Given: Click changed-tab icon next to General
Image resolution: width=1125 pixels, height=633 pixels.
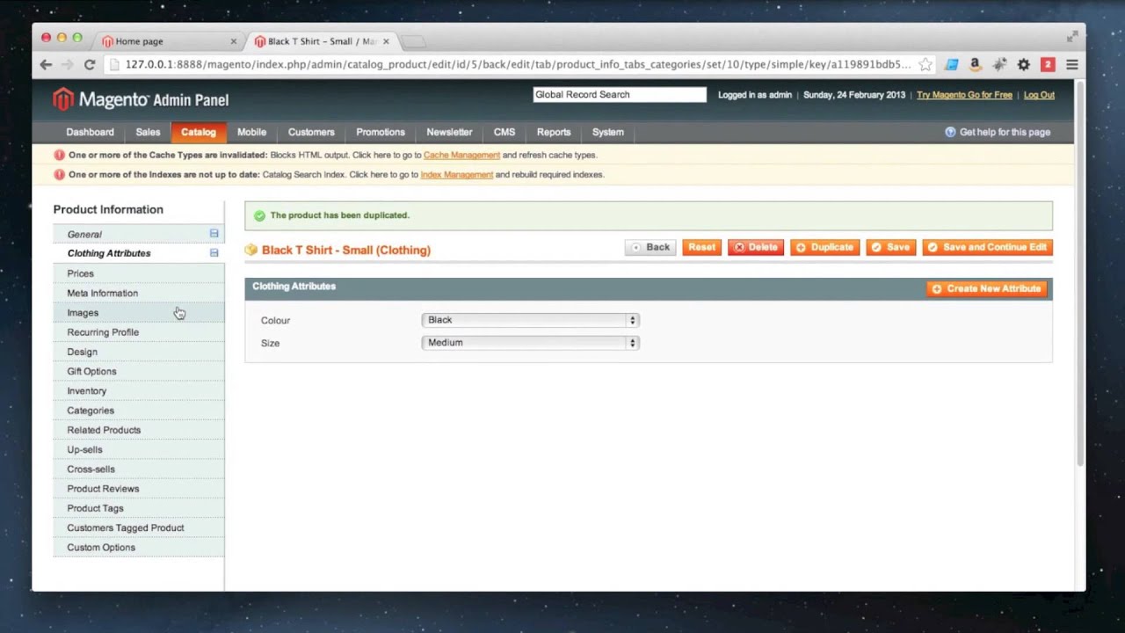Looking at the screenshot, I should click(x=214, y=234).
